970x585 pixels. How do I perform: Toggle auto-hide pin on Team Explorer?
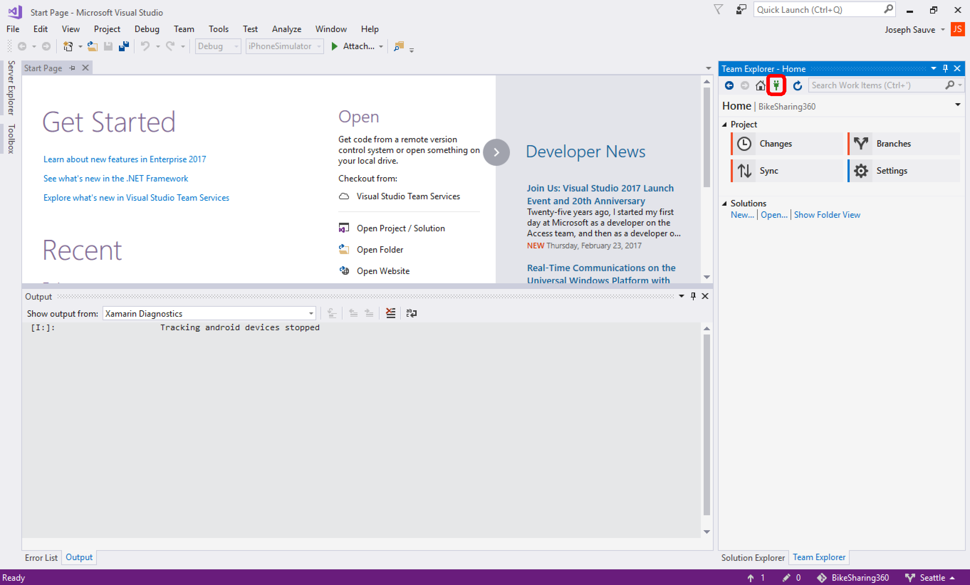945,68
